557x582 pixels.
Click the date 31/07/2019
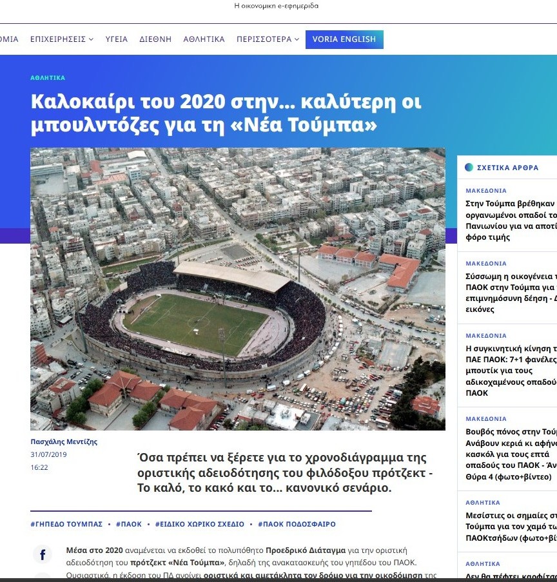click(x=48, y=454)
